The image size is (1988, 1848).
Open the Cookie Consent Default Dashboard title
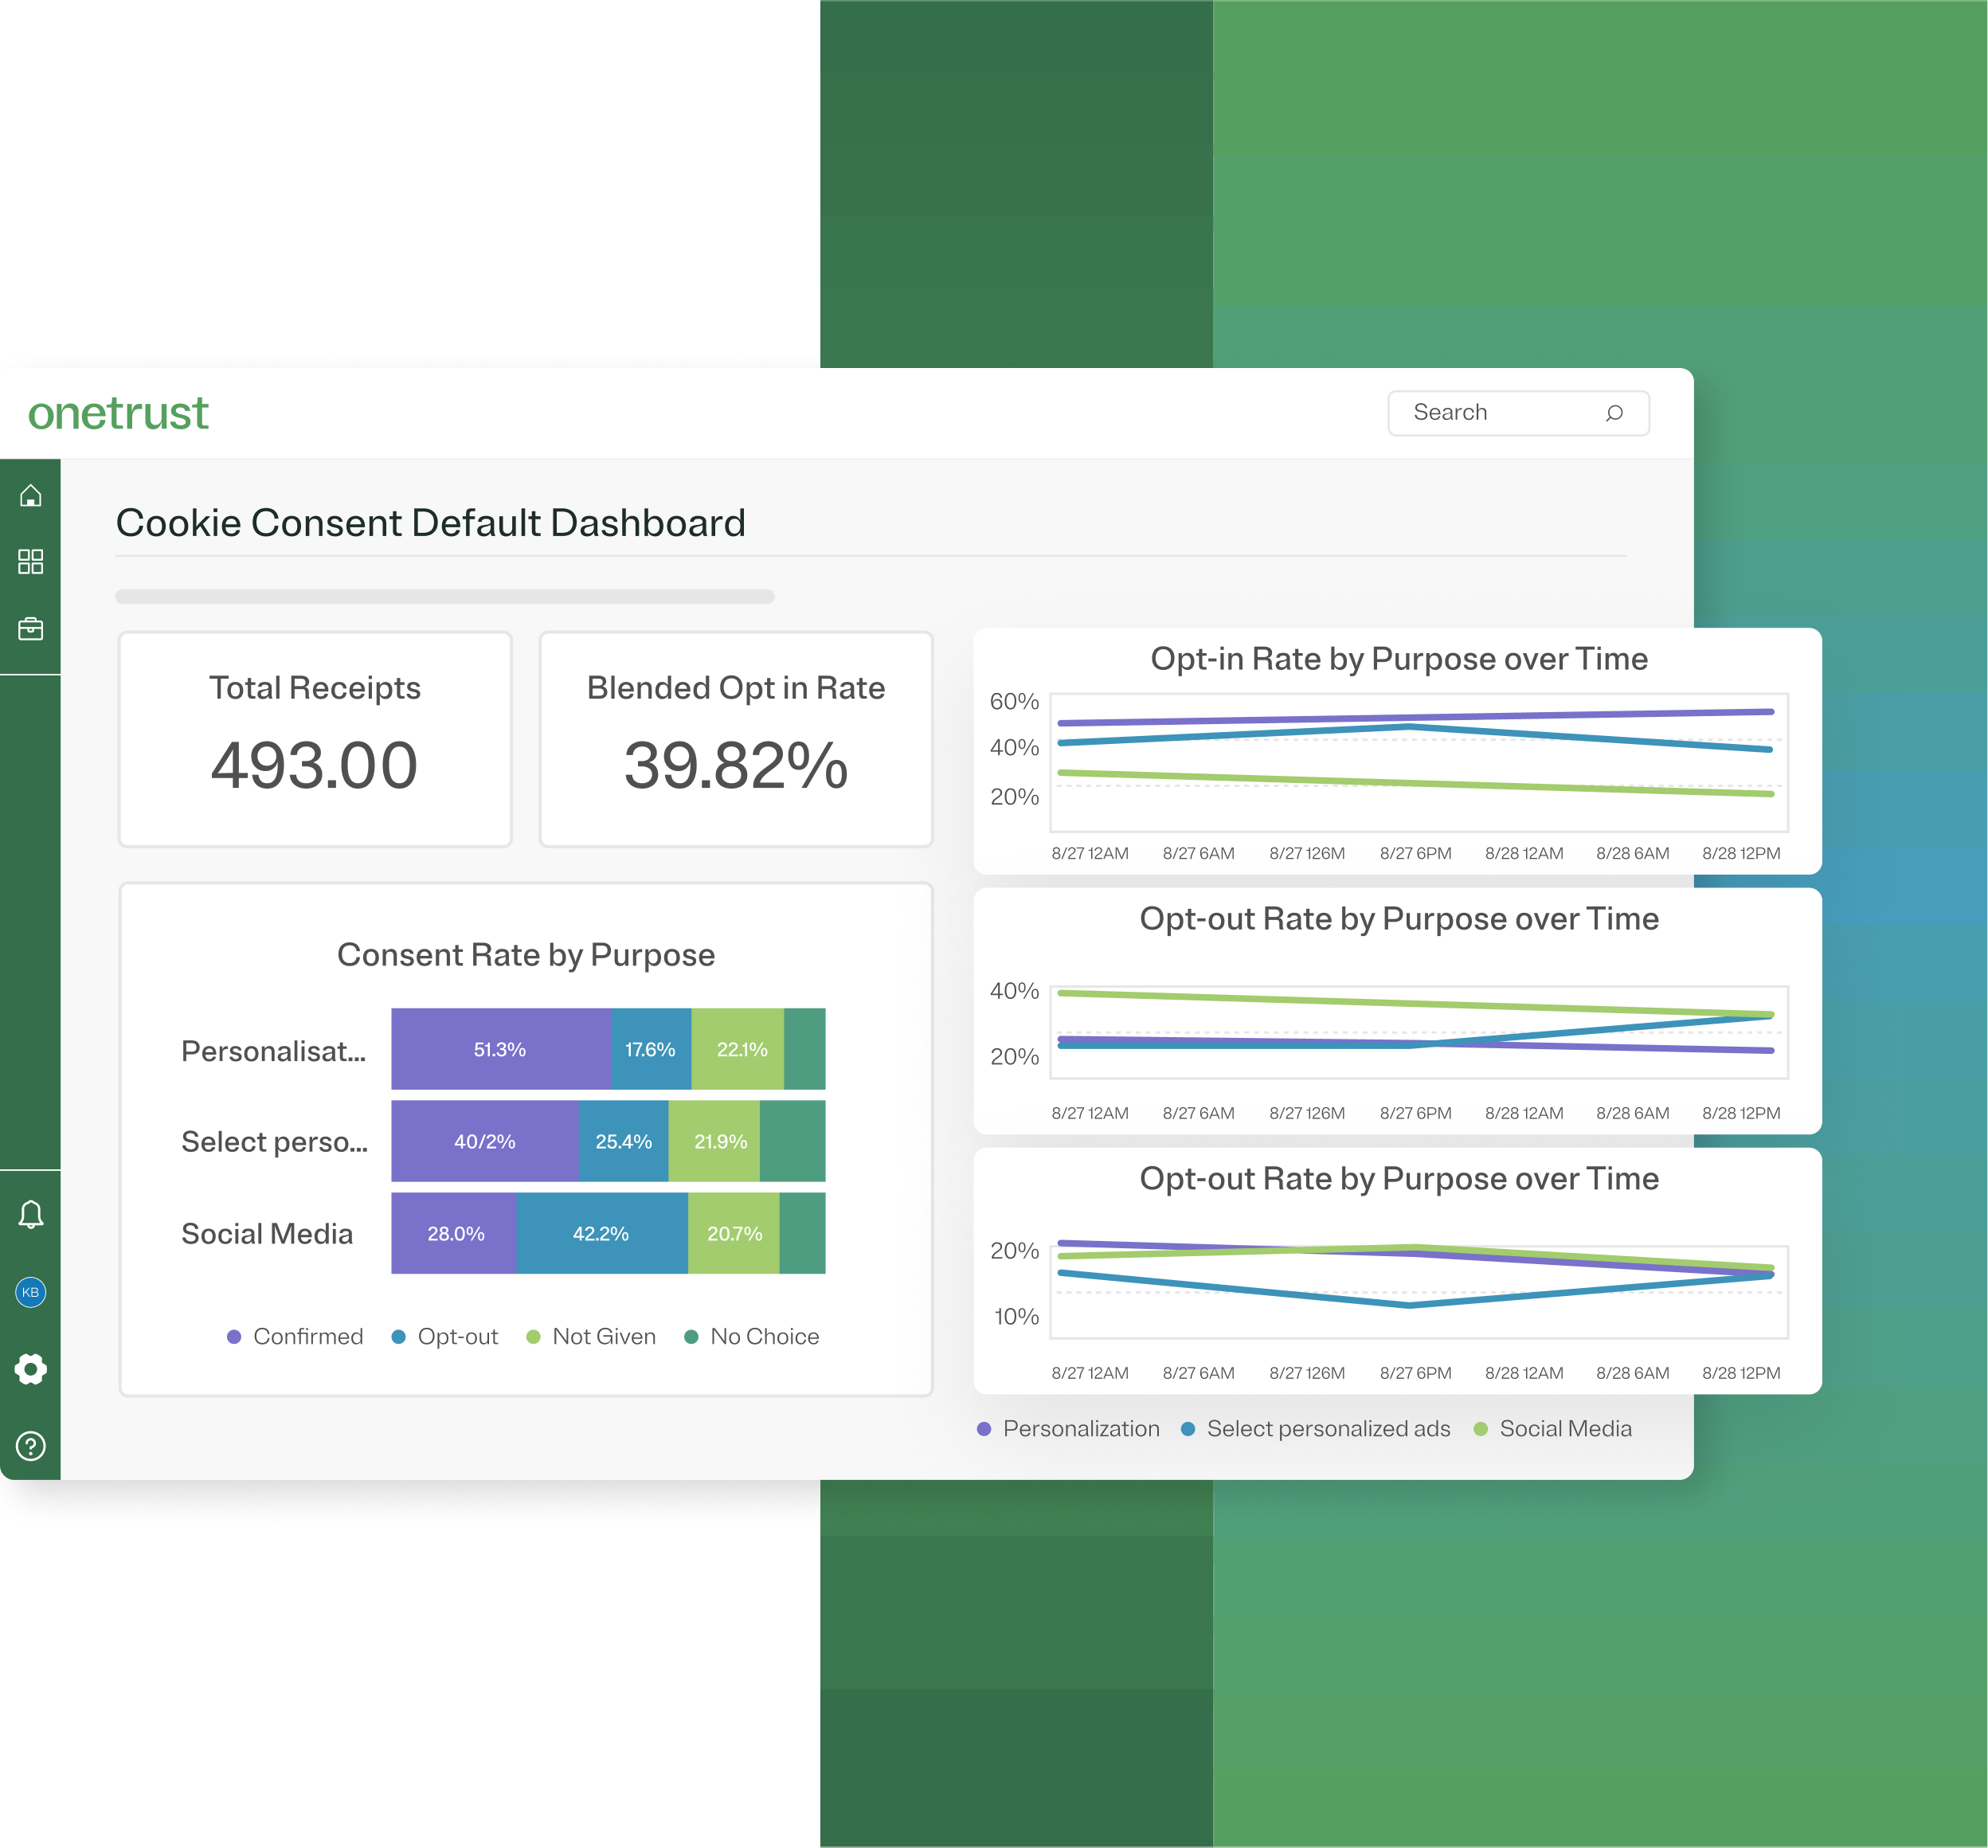pyautogui.click(x=431, y=521)
